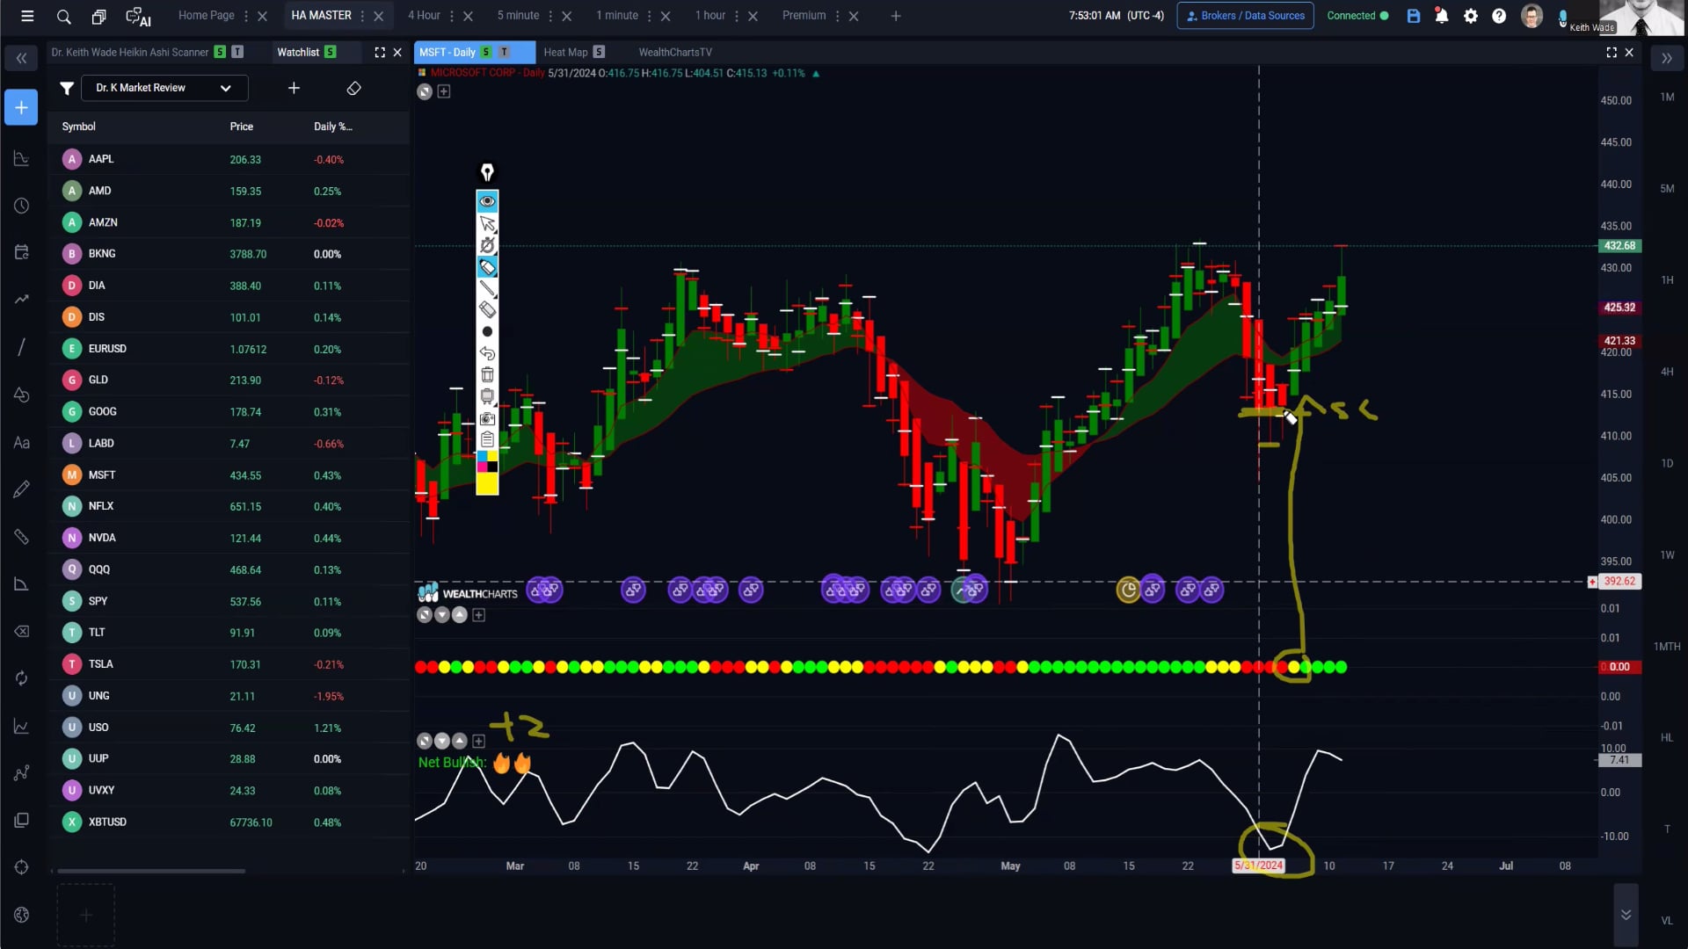Click the 5/31/2024 date marker on time axis
The height and width of the screenshot is (949, 1688).
click(1258, 866)
